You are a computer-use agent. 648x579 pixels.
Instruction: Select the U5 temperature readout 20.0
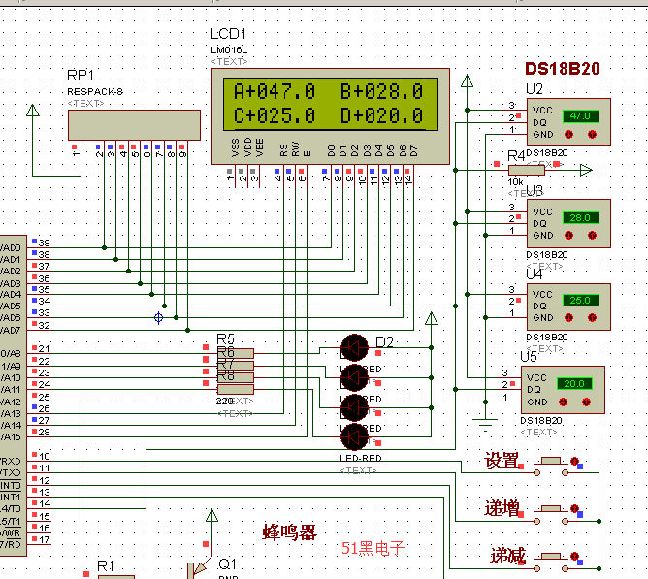574,384
